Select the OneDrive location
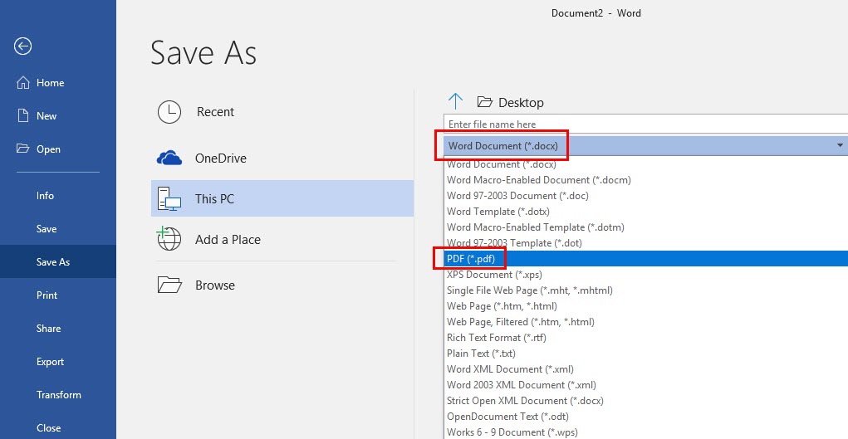848x439 pixels. pos(282,158)
